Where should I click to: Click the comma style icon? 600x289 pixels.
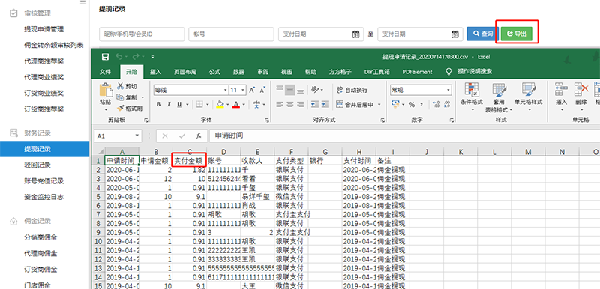click(x=421, y=104)
